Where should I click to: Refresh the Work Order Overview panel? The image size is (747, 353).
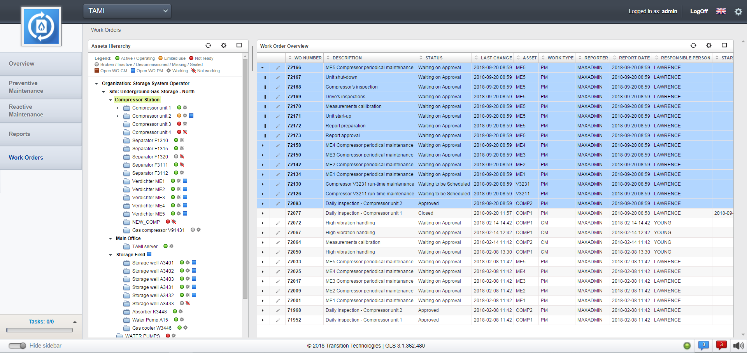coord(693,45)
